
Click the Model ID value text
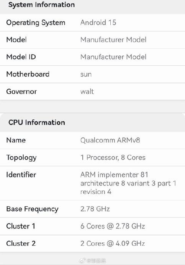[113, 57]
